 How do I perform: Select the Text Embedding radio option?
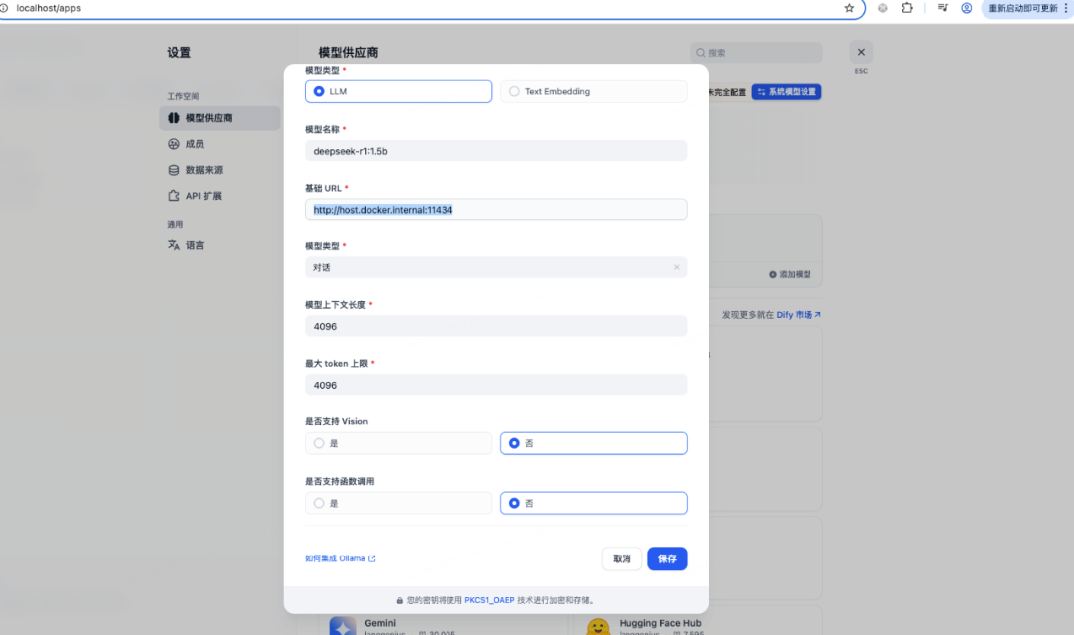594,91
